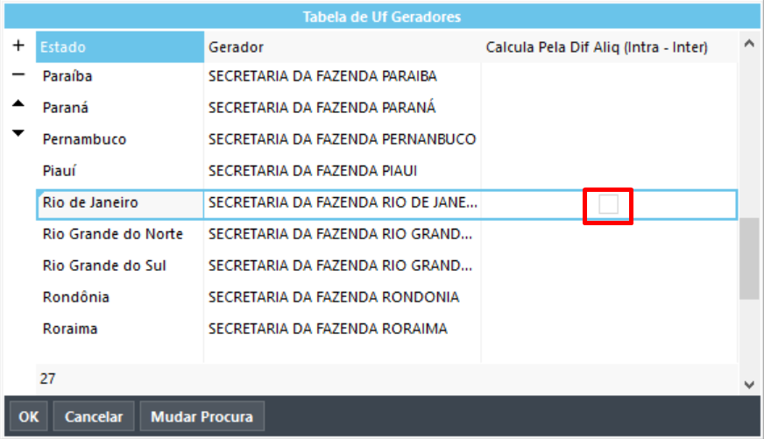Click the move down arrow icon
The height and width of the screenshot is (439, 764).
(x=18, y=133)
